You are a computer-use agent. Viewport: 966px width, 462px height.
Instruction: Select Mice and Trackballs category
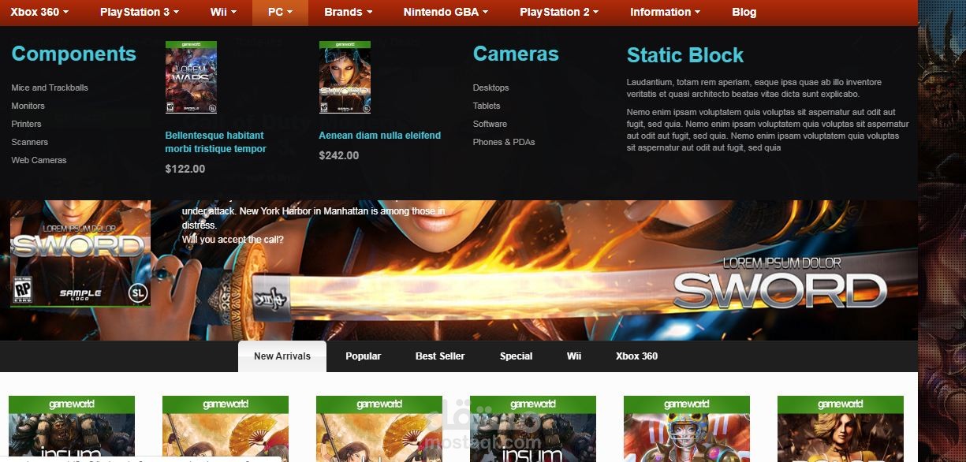[x=50, y=88]
